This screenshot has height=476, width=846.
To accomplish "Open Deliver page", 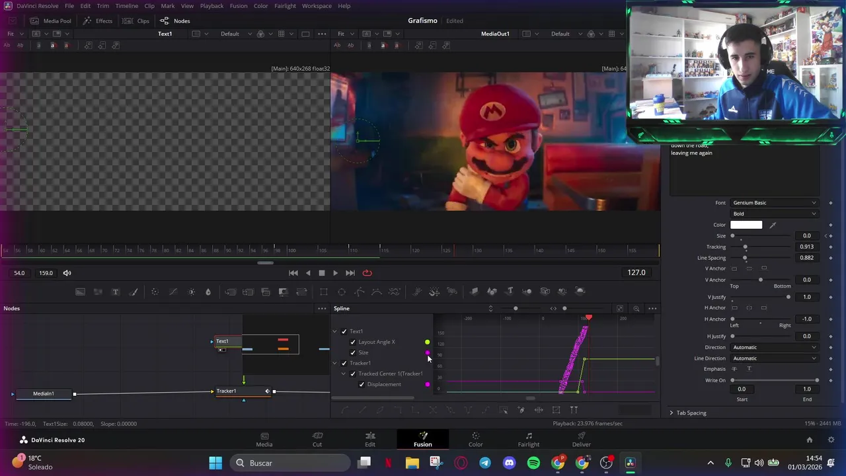I will 582,440.
